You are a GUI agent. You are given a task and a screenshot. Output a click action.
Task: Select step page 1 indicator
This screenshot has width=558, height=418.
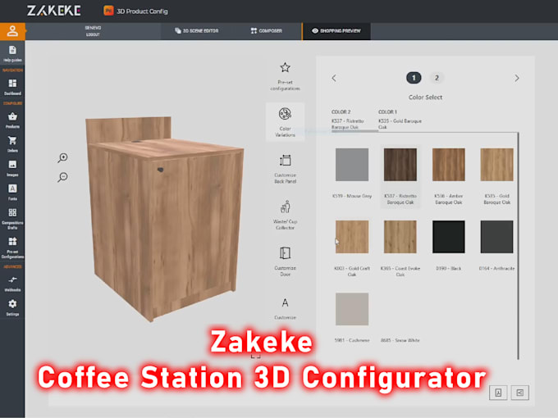414,78
